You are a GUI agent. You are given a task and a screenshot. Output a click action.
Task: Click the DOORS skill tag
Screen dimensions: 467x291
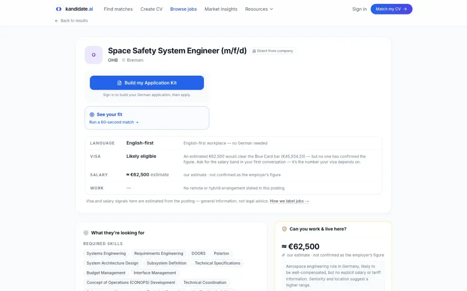pos(198,253)
